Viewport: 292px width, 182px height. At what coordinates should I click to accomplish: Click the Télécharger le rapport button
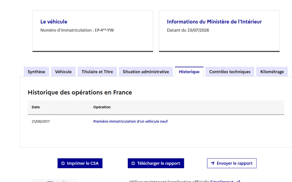[156, 163]
